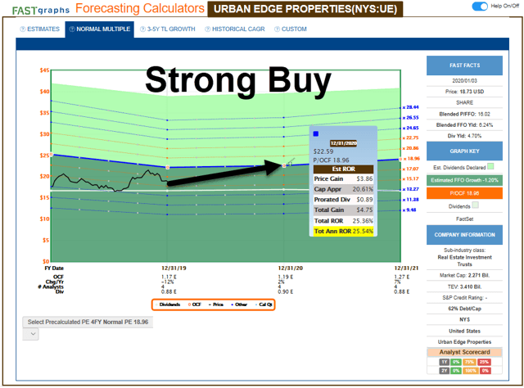
Task: Click help icon beside Normal Multiple tab
Action: (72, 29)
